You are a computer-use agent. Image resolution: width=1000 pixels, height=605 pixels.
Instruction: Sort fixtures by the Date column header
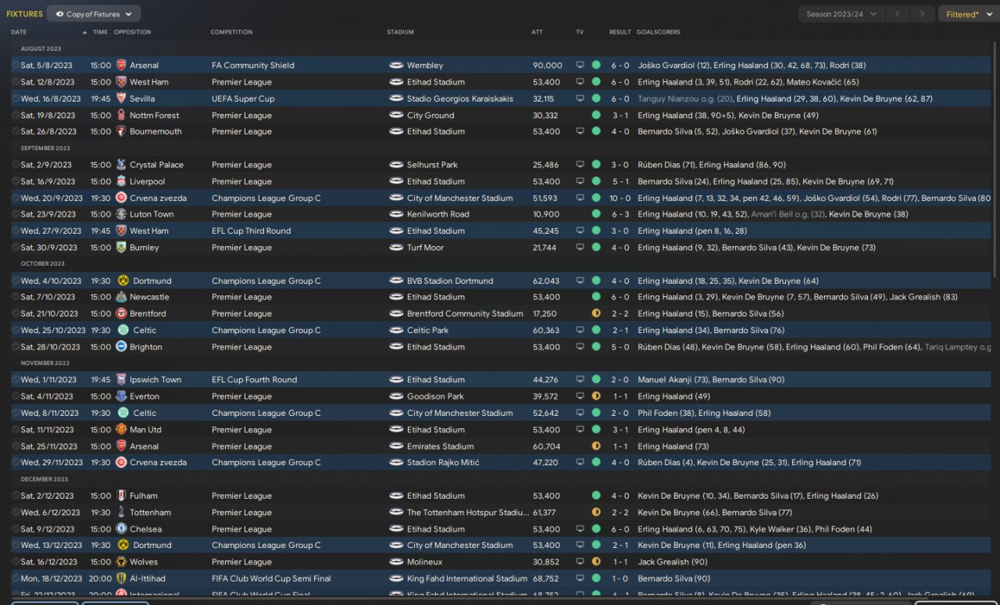(19, 32)
